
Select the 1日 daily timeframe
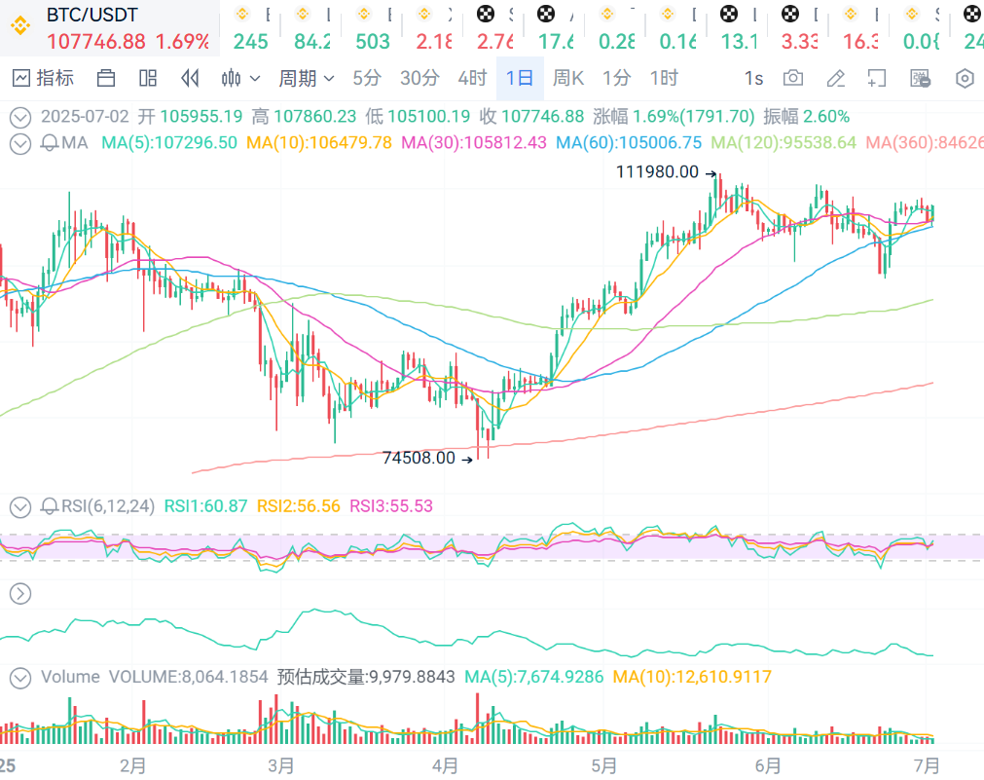tap(520, 78)
